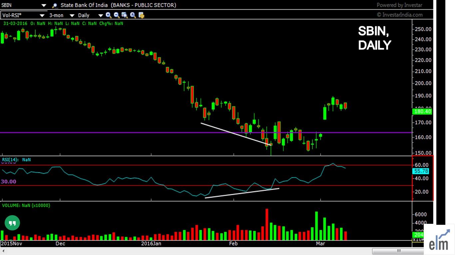
Task: Open the chart settings gear icon
Action: (141, 15)
